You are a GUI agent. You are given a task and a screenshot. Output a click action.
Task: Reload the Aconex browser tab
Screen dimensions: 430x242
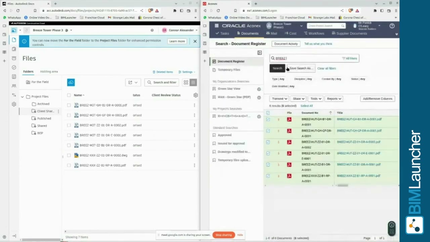(218, 10)
